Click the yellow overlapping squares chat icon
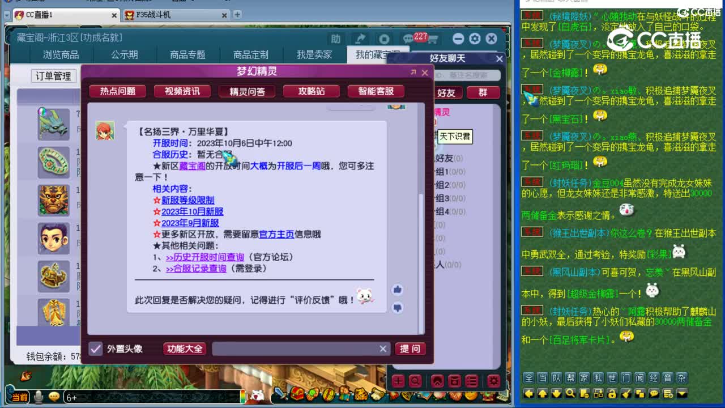 (640, 393)
